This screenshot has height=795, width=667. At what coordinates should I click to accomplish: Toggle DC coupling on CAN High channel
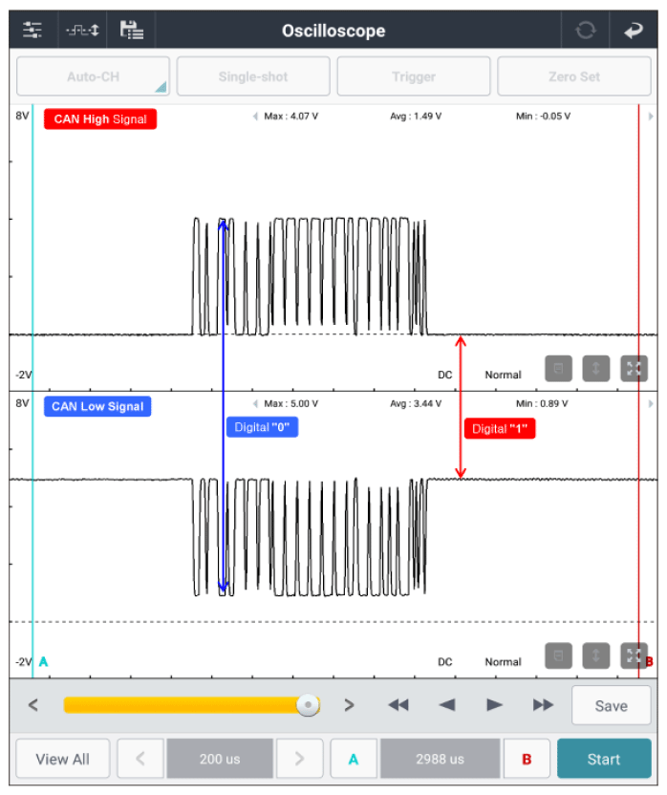[x=444, y=375]
